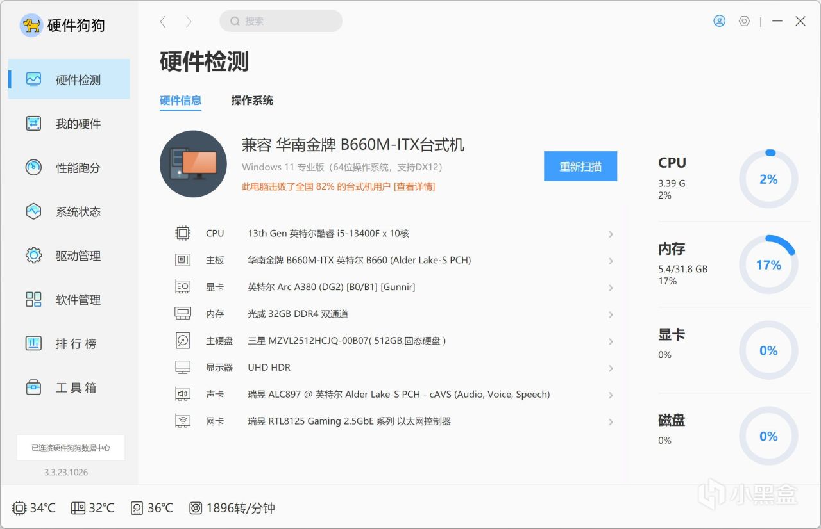The width and height of the screenshot is (821, 529).
Task: Click the search field 搜索
Action: [x=281, y=21]
